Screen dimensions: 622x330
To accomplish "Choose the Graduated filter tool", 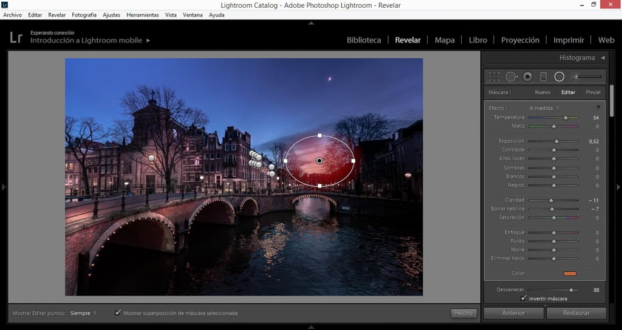I will click(x=544, y=77).
